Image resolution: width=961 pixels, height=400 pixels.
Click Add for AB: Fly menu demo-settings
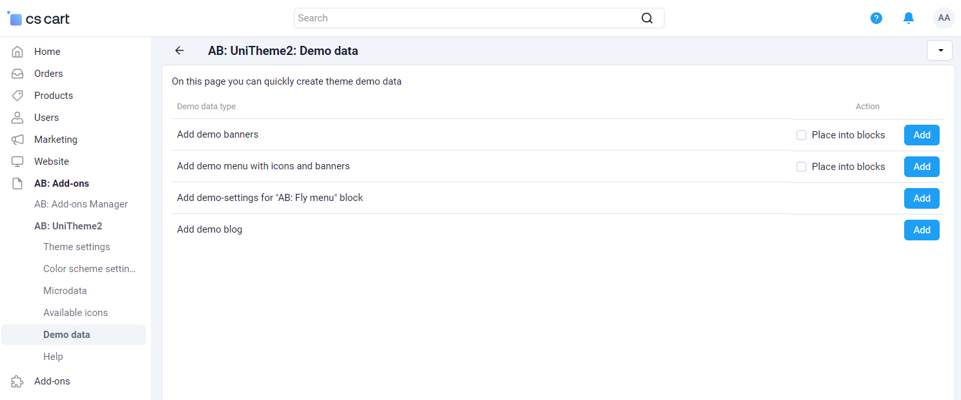922,198
